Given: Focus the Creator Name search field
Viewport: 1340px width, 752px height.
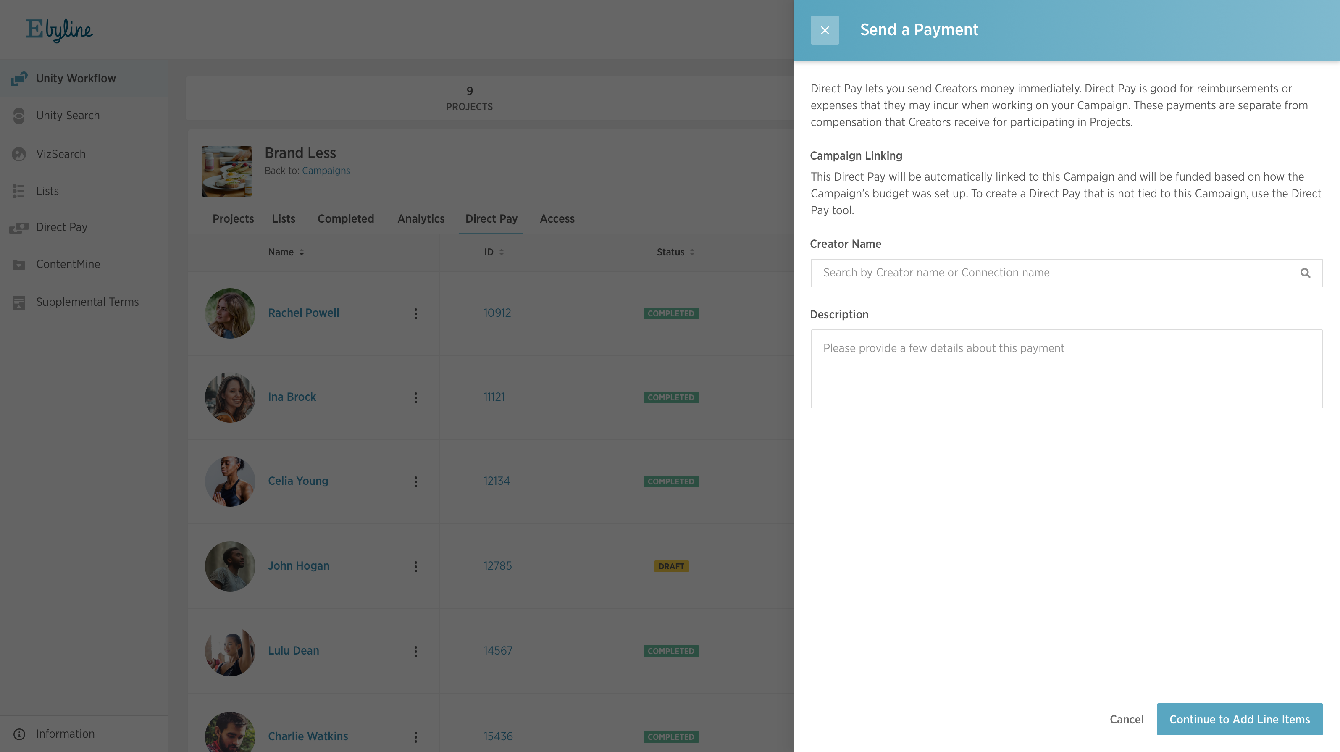Looking at the screenshot, I should tap(1067, 273).
